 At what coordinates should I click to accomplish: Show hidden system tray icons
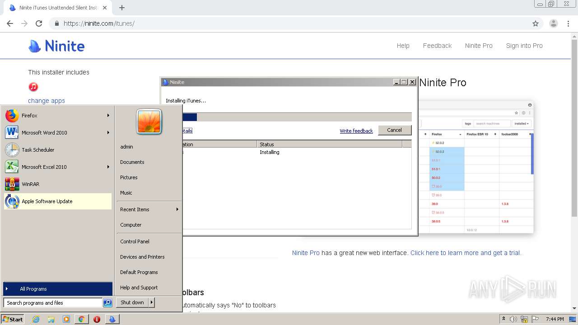click(503, 319)
